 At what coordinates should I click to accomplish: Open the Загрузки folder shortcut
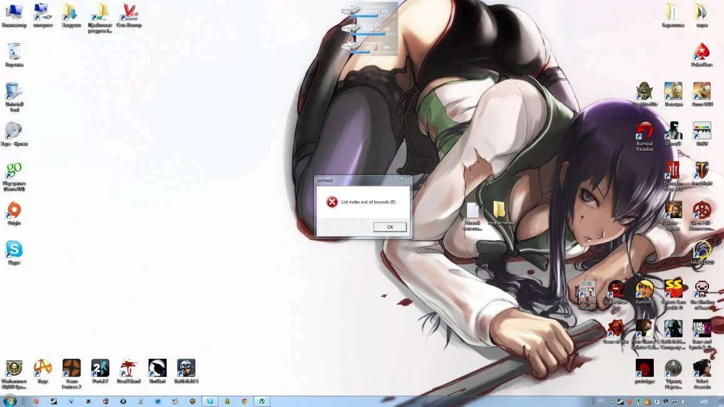(71, 15)
